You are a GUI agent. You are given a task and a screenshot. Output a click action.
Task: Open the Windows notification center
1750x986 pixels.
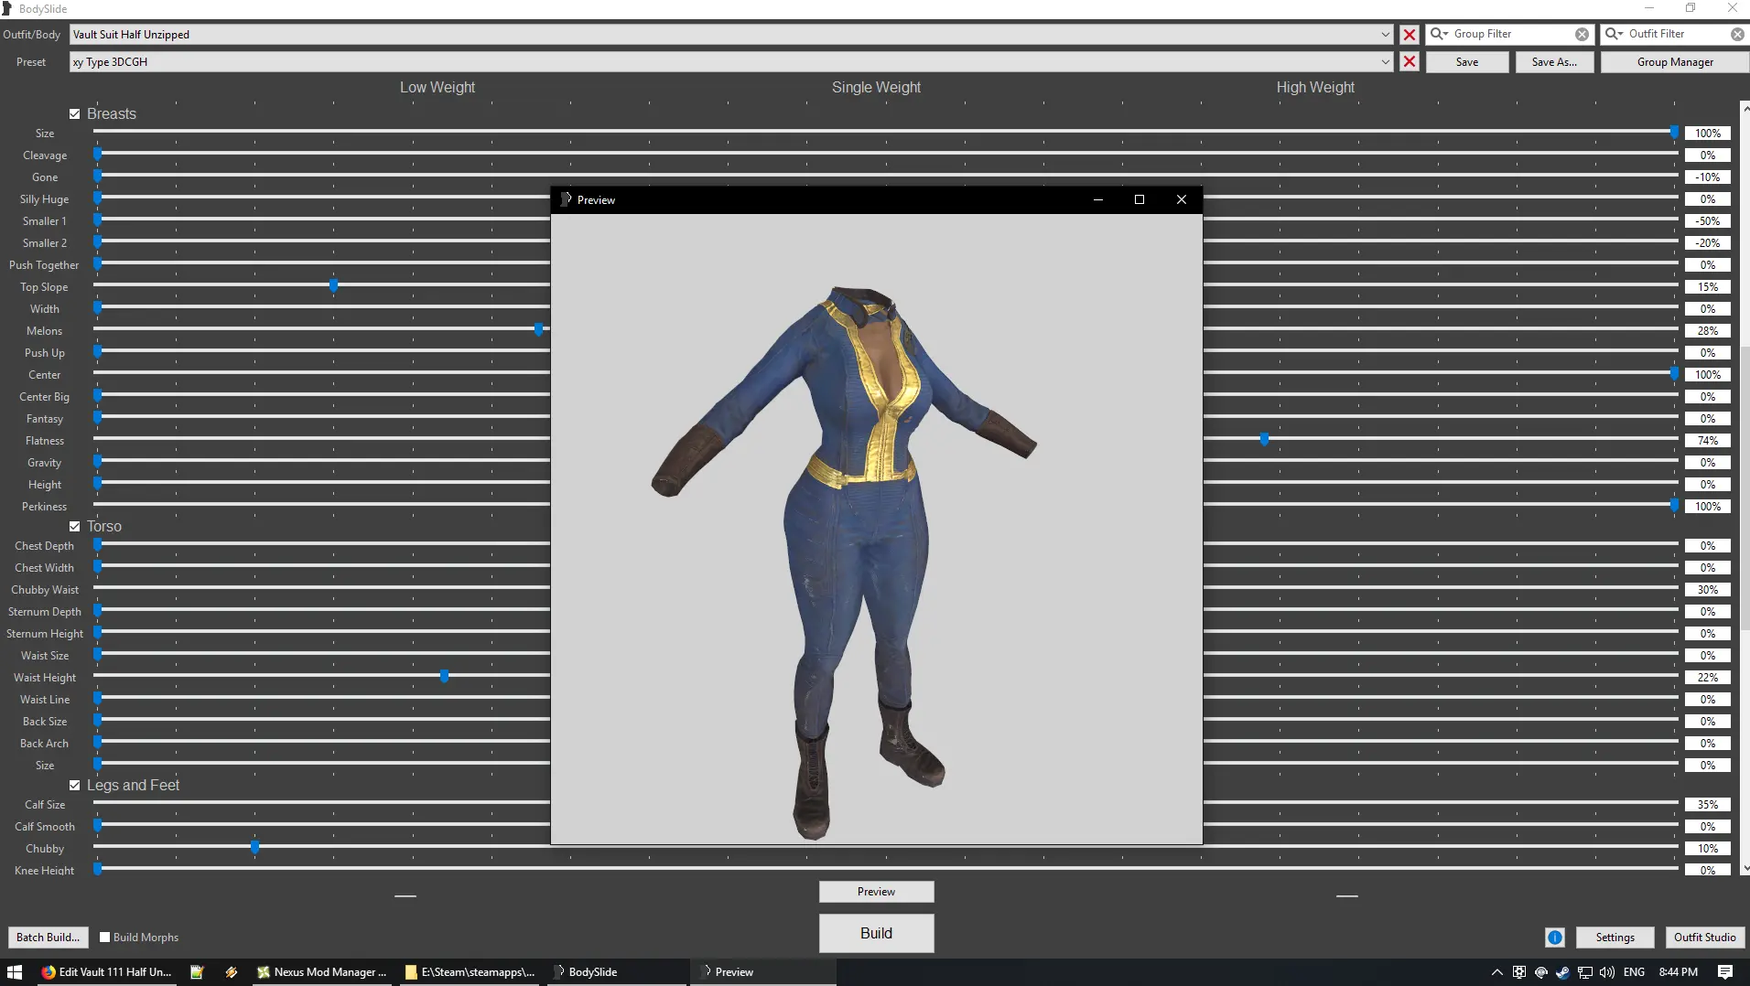(1725, 972)
